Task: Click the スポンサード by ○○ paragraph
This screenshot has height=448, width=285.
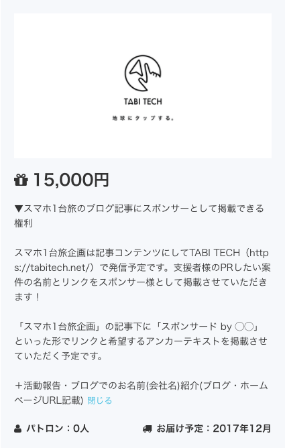Action: point(141,341)
